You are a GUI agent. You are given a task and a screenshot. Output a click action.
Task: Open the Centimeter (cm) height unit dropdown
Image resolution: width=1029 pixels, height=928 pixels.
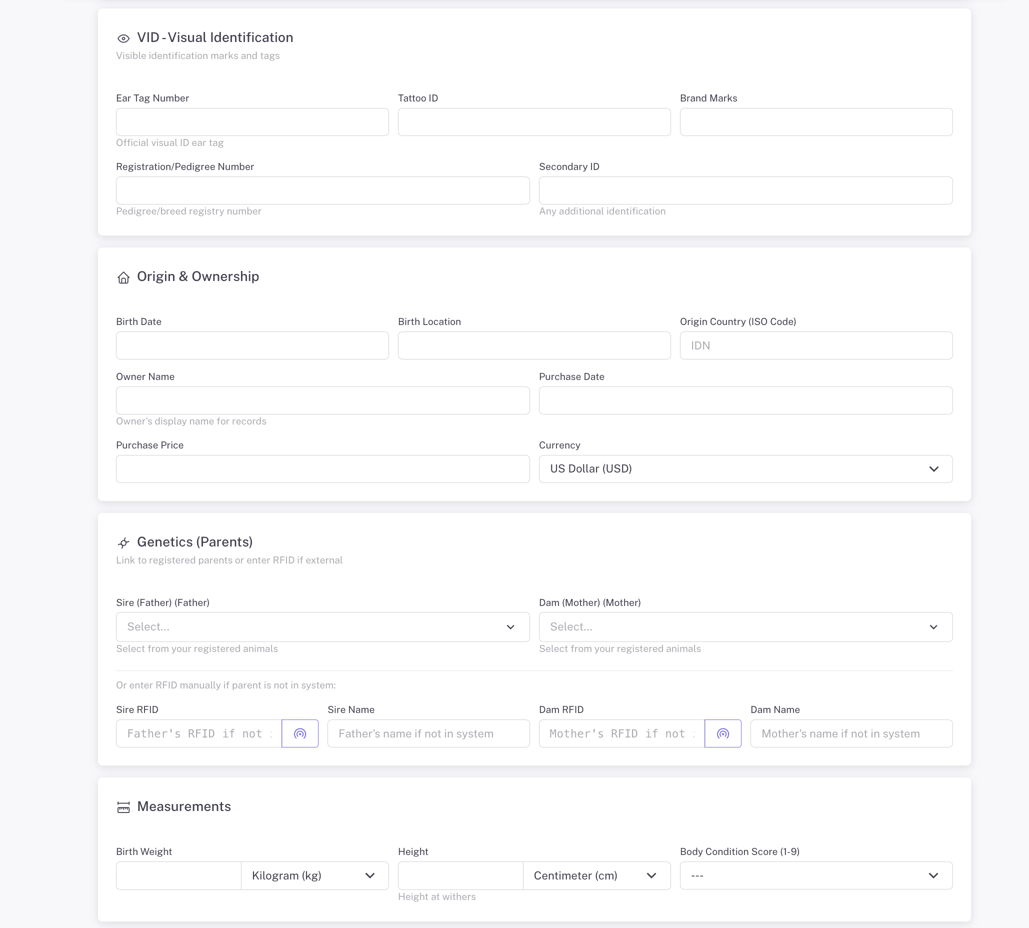595,875
